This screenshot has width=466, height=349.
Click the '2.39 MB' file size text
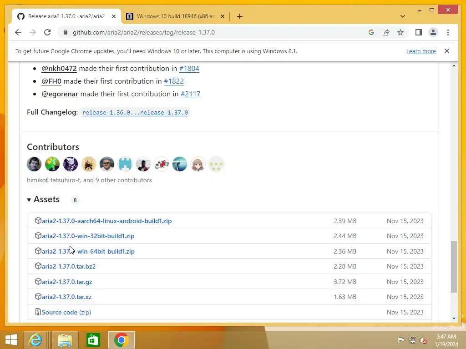(x=345, y=221)
